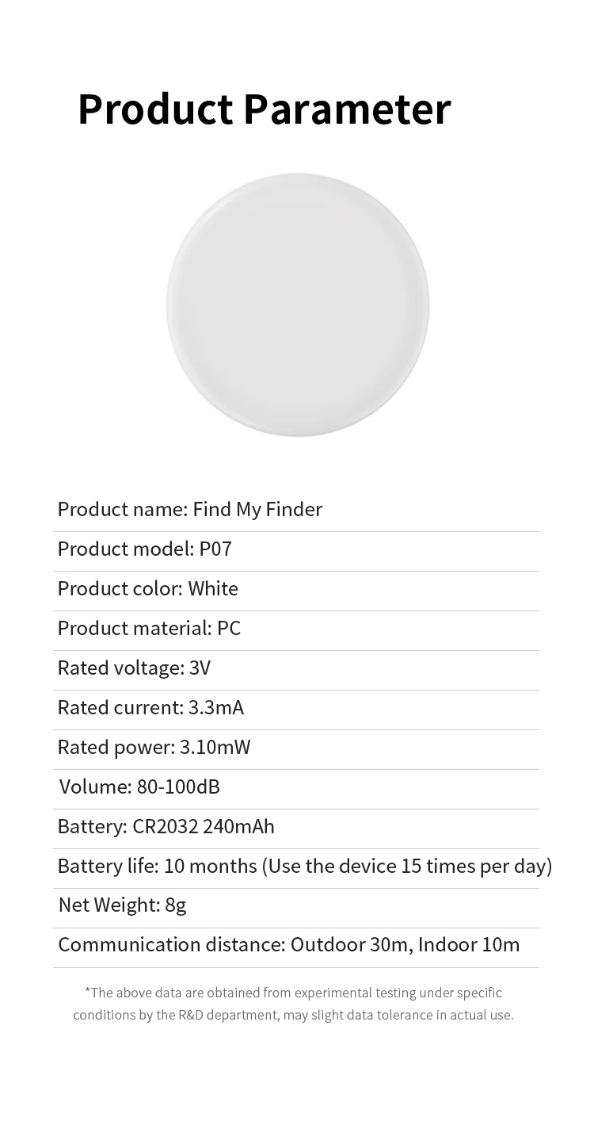This screenshot has width=594, height=1129.
Task: Select the Product color: White row
Action: (148, 588)
